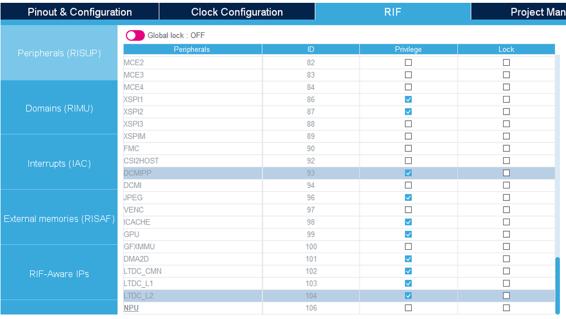Select the LTDC_L2 peripheral name
Viewport: 566px width, 319px height.
[138, 296]
